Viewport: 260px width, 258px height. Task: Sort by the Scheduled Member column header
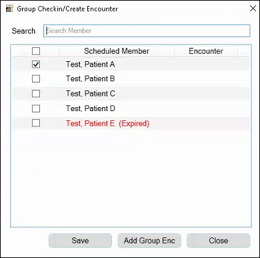tap(117, 51)
